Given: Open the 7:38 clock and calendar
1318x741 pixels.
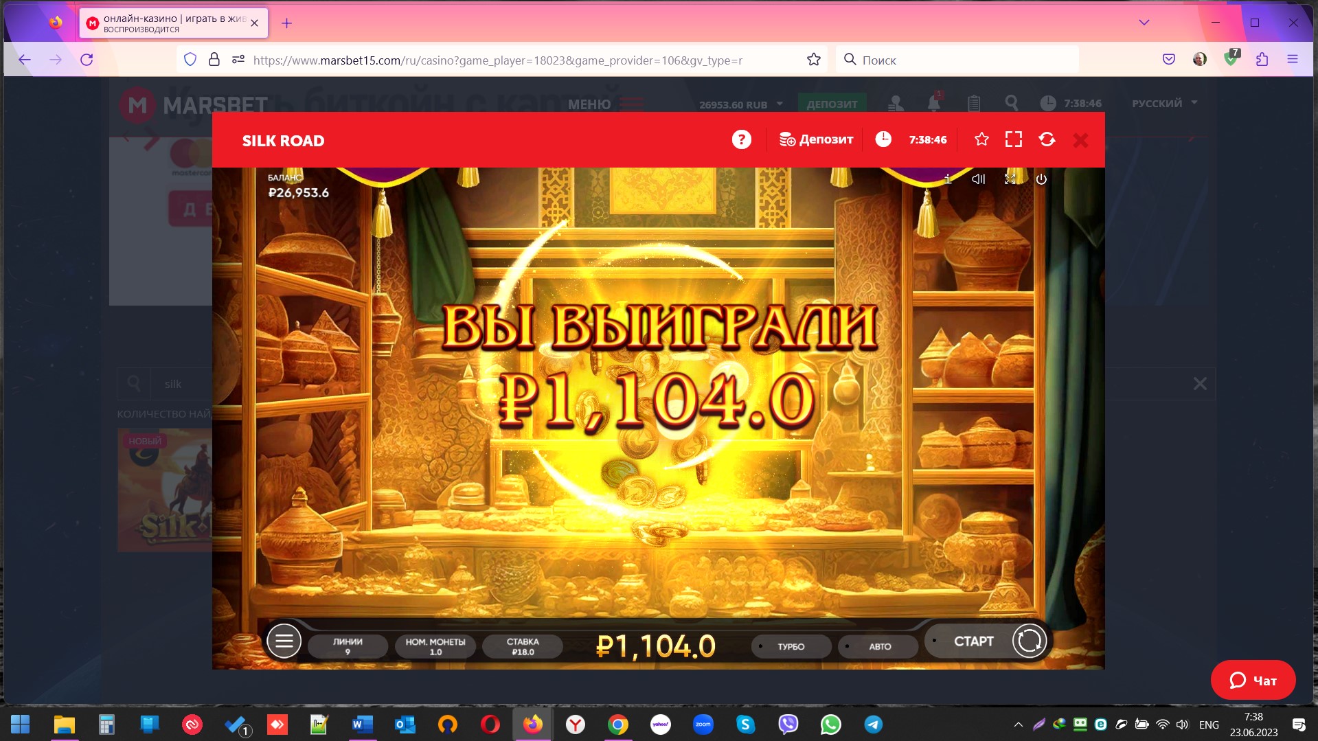Looking at the screenshot, I should (x=1253, y=725).
